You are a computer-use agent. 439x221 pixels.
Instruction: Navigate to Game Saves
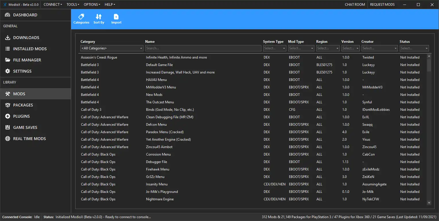click(25, 127)
